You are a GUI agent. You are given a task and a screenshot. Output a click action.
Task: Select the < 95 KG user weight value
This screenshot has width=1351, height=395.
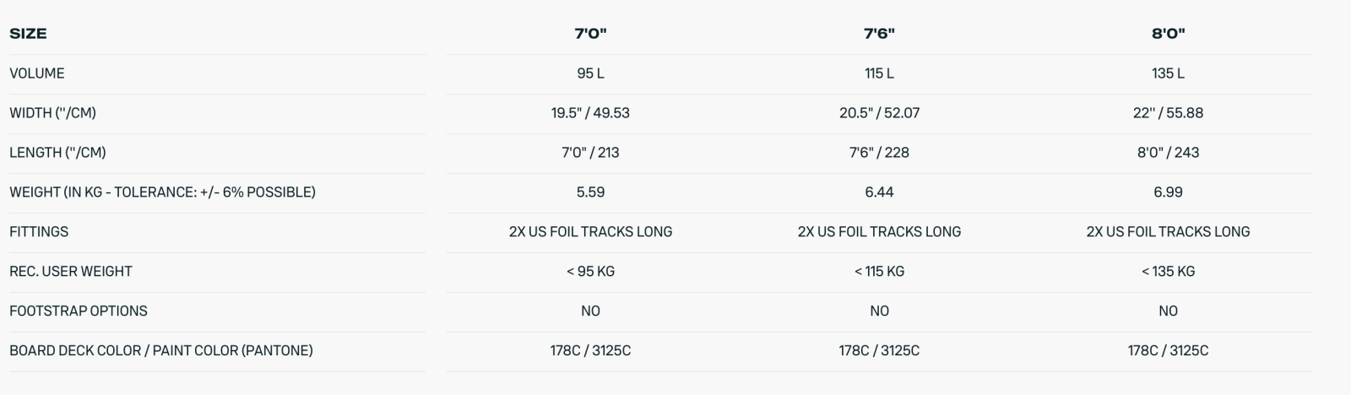[x=590, y=272]
